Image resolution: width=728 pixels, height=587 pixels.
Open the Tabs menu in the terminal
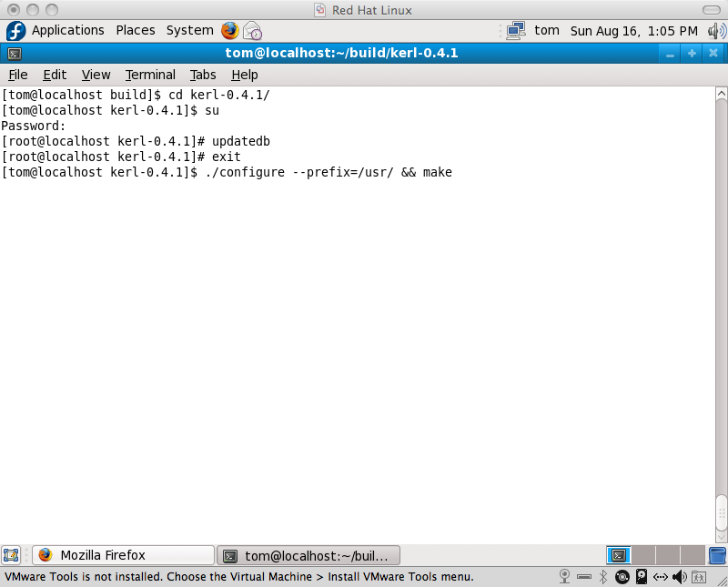pyautogui.click(x=203, y=75)
